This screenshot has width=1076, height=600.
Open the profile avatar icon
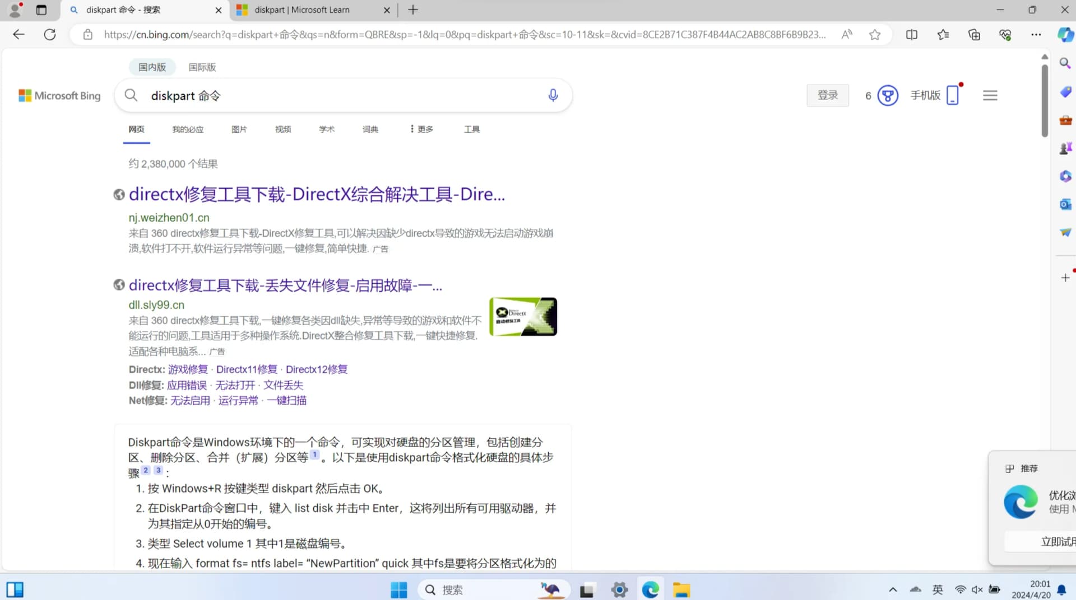(15, 10)
